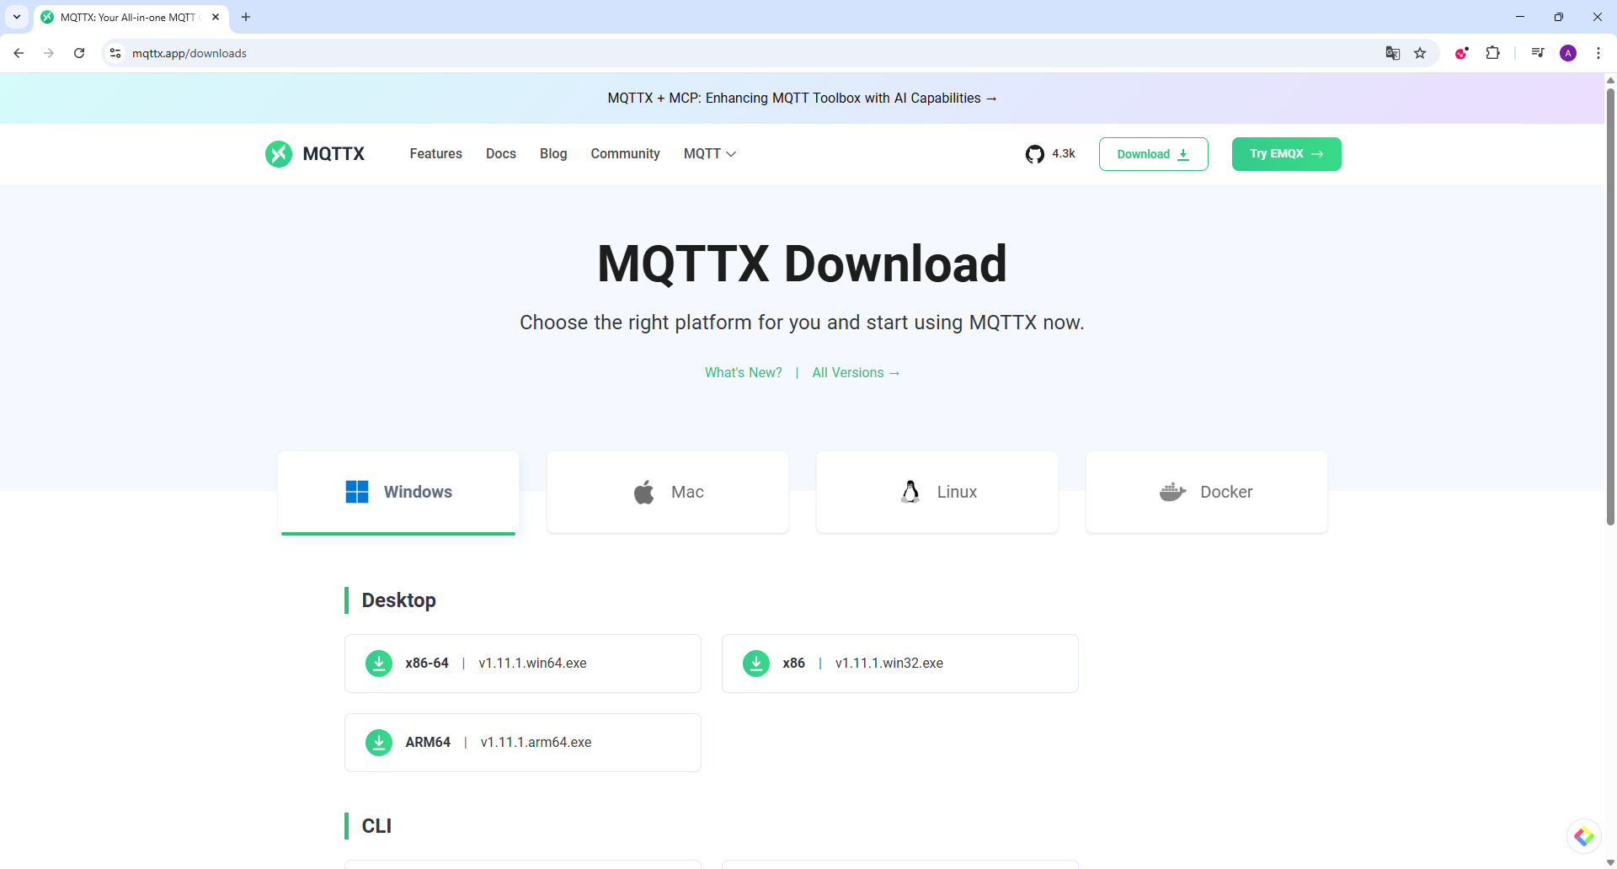
Task: Click the MQTTX brand name text
Action: (334, 154)
